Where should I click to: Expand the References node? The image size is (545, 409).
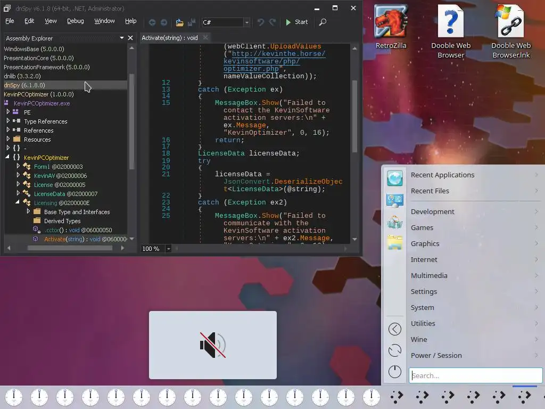click(8, 130)
